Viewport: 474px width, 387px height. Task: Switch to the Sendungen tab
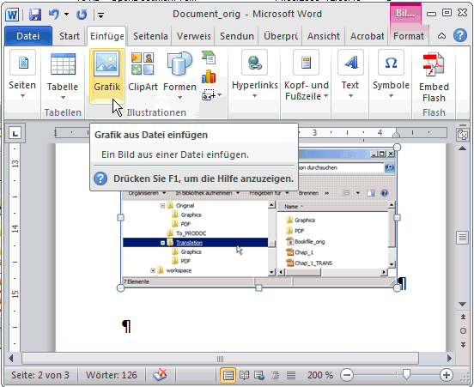pyautogui.click(x=237, y=36)
